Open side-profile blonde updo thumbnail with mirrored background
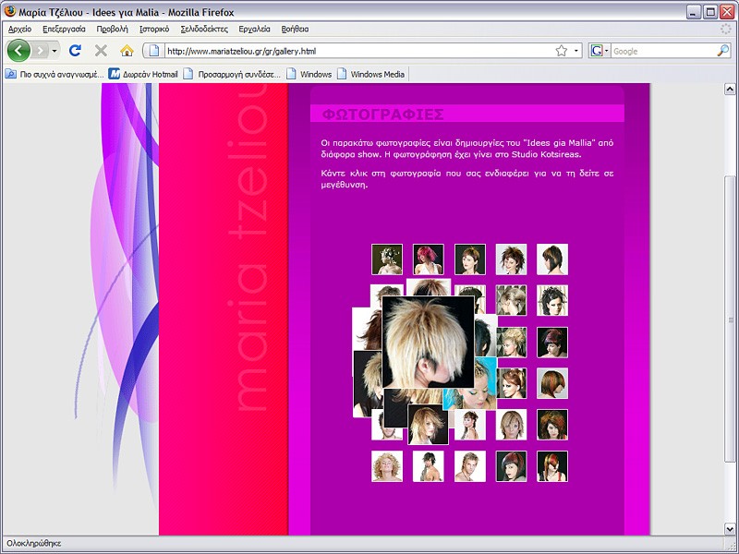The height and width of the screenshot is (554, 739). click(512, 300)
